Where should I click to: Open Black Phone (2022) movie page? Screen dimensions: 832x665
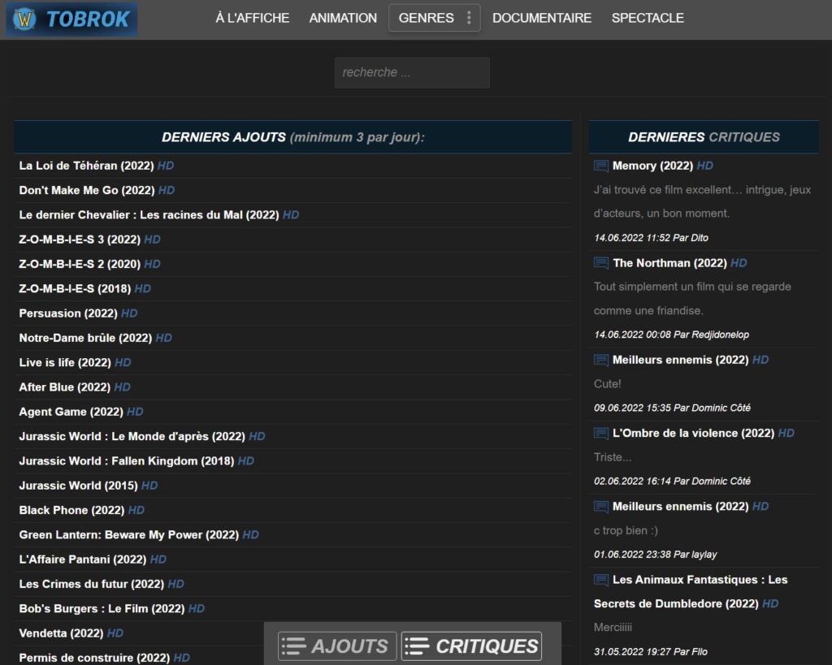[x=71, y=510]
